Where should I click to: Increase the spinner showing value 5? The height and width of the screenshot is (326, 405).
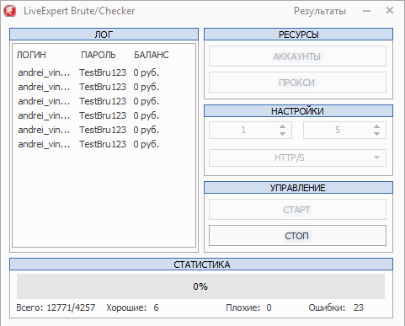[376, 126]
